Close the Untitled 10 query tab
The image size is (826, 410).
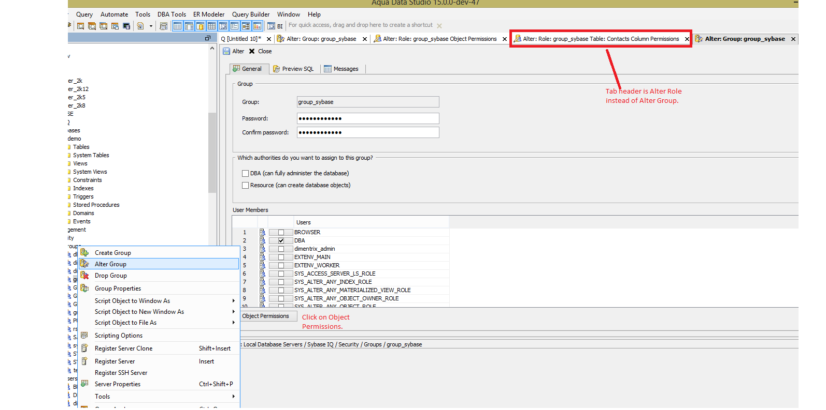269,39
